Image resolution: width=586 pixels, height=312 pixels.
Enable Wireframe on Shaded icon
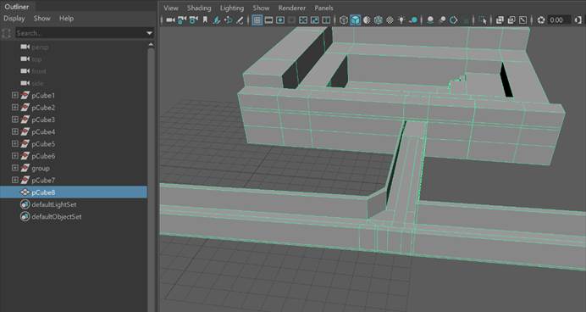pos(378,19)
